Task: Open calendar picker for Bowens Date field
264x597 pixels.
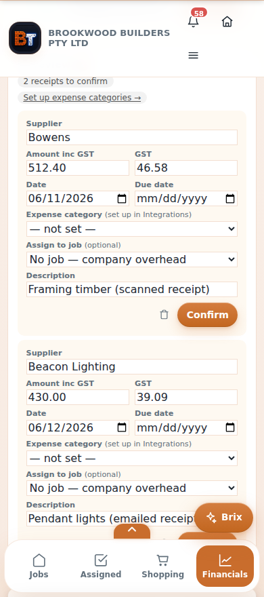Action: click(122, 199)
